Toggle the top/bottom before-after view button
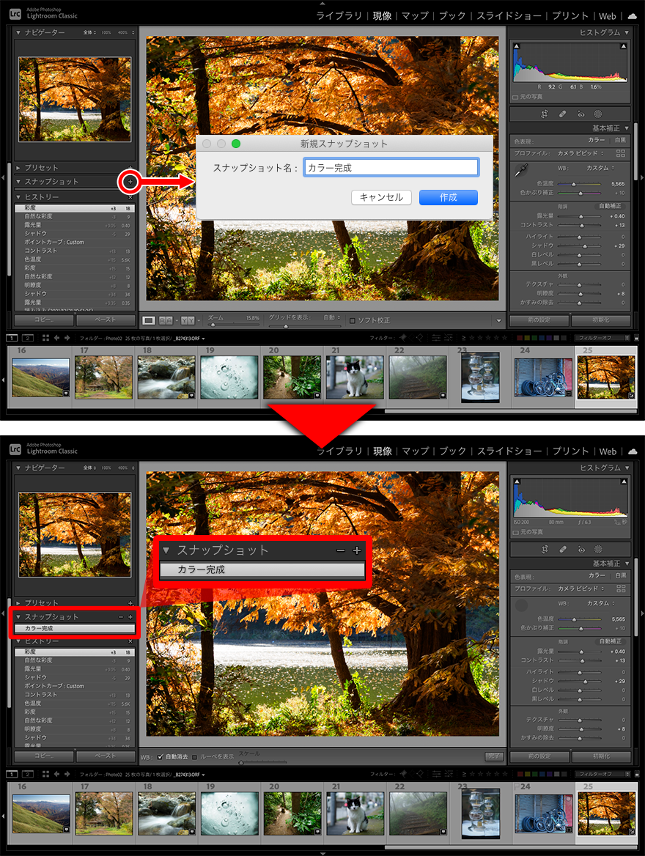Viewport: 645px width, 856px height. pos(185,320)
